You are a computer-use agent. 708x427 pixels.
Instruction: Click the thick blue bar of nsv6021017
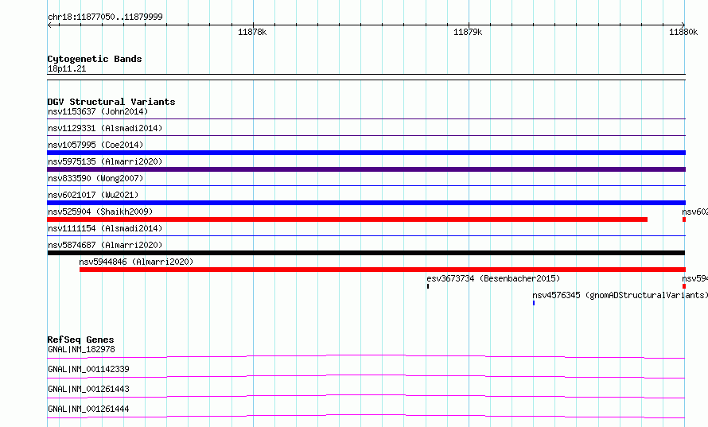[x=366, y=203]
